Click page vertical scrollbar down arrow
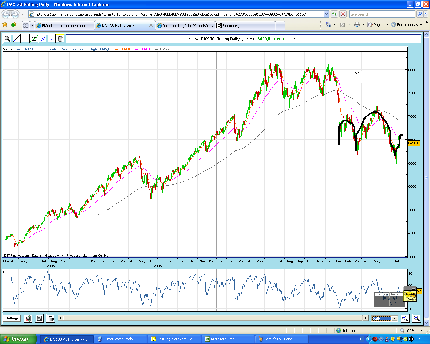430x344 pixels. click(x=427, y=323)
